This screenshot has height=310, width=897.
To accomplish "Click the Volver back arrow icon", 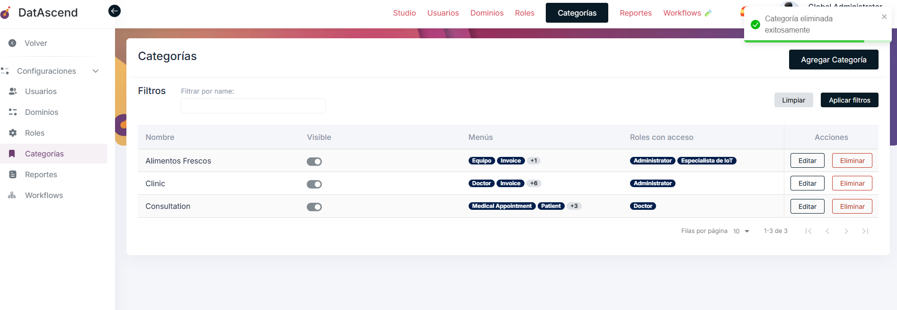I will (x=13, y=43).
